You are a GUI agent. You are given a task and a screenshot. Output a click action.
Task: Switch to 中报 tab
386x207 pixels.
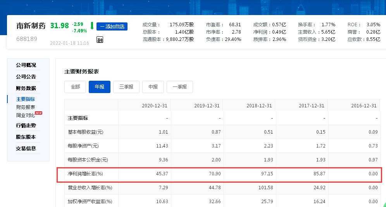pos(153,87)
